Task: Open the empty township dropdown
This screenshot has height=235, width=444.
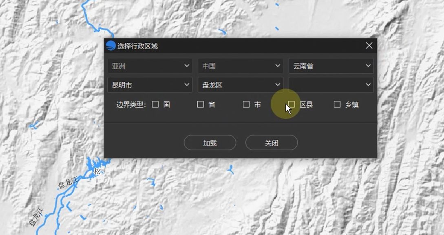Action: (331, 85)
